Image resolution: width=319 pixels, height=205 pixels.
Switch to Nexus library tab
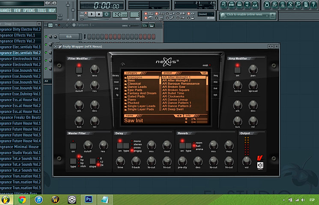pos(116,76)
